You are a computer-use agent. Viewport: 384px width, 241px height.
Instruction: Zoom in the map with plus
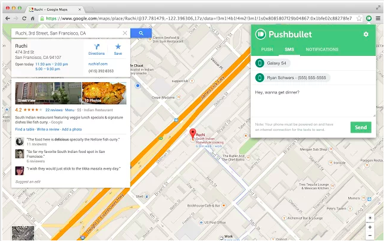(x=370, y=227)
